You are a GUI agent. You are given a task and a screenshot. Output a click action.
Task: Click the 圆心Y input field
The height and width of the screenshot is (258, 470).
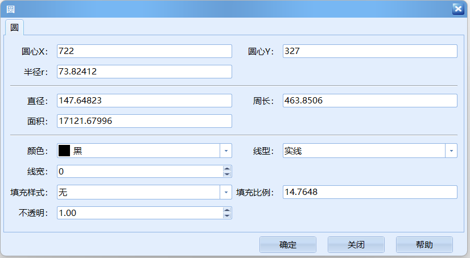click(370, 51)
